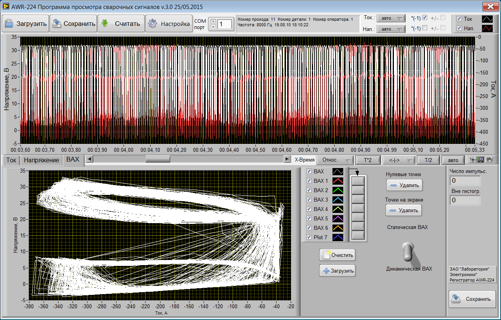Select the zoom magnifier graph tool
Image resolution: width=501 pixels, height=320 pixels.
(481, 160)
